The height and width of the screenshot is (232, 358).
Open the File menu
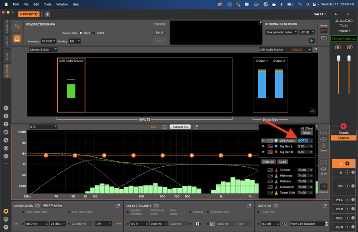(26, 4)
